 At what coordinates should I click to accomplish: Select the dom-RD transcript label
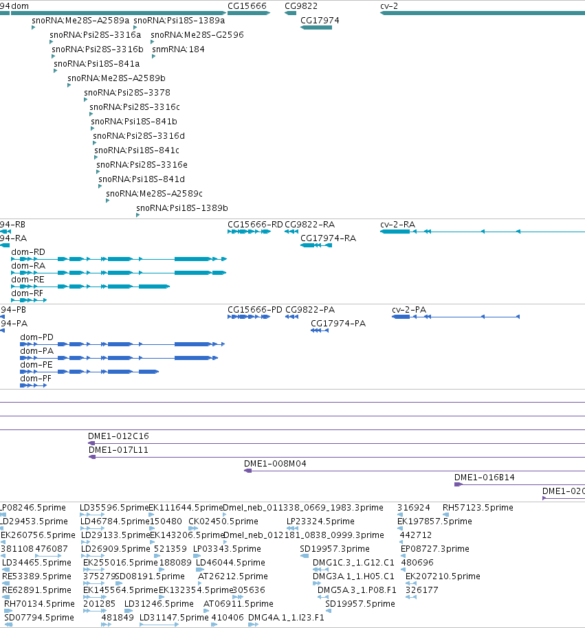(28, 252)
